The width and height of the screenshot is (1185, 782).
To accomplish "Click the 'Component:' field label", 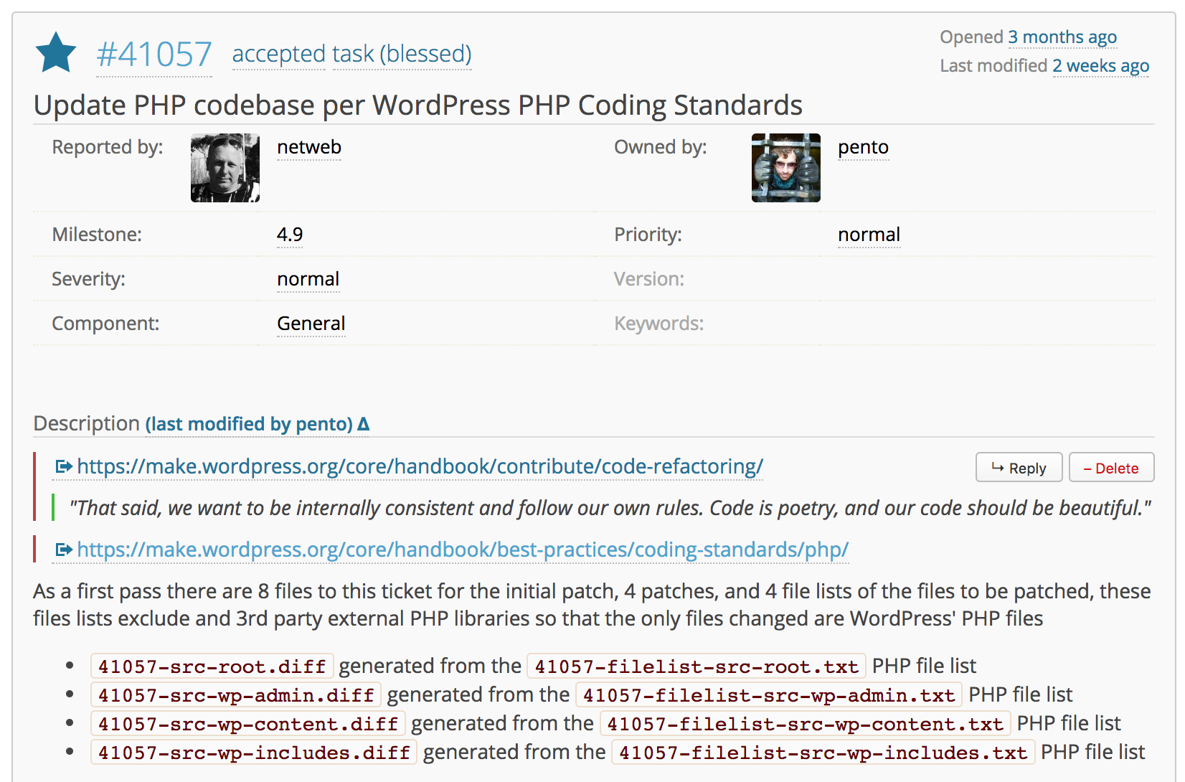I will [105, 324].
